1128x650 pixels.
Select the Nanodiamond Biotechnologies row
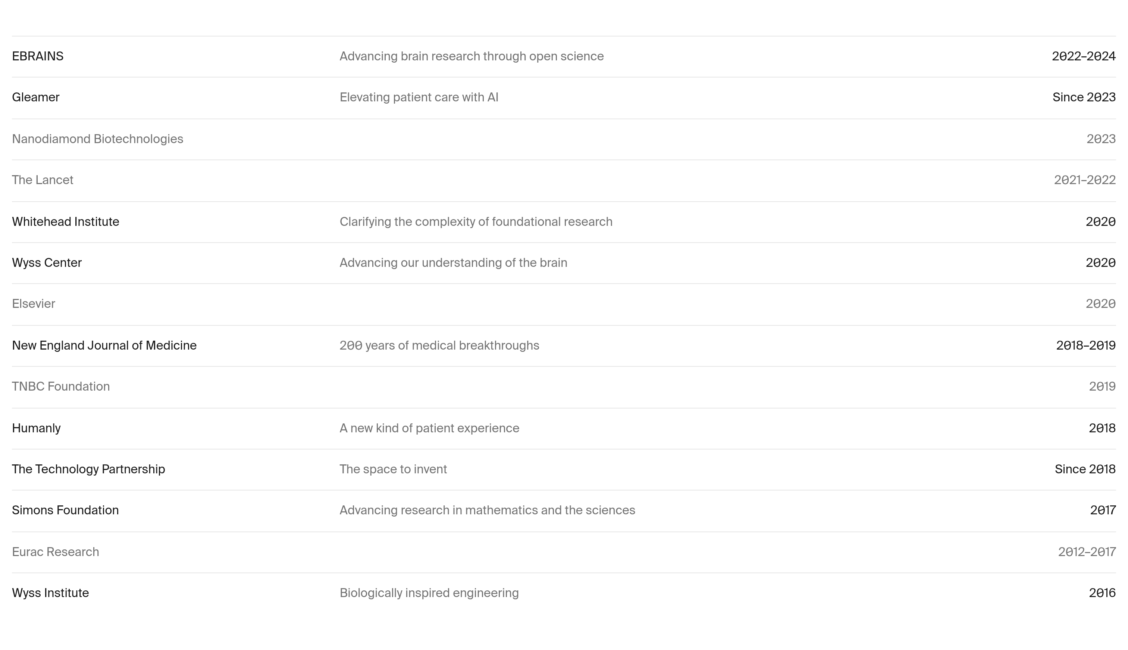pos(564,139)
